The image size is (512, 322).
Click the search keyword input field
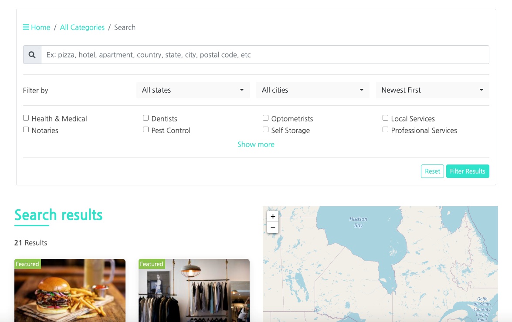pos(264,55)
